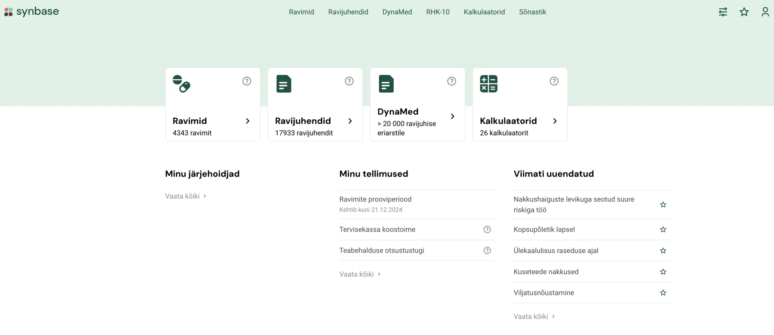Open the filter settings icon in header
This screenshot has height=335, width=774.
pyautogui.click(x=723, y=12)
